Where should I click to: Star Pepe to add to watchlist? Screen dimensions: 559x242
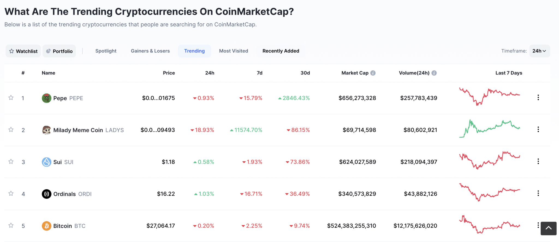pos(11,98)
